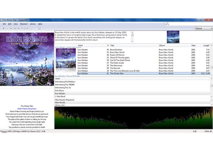
Task: Sort playlist by Album column header
Action: pos(162,46)
